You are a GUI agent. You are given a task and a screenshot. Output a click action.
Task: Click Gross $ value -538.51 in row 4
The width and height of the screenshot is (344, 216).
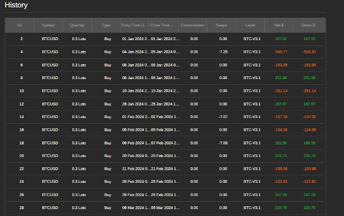(310, 52)
